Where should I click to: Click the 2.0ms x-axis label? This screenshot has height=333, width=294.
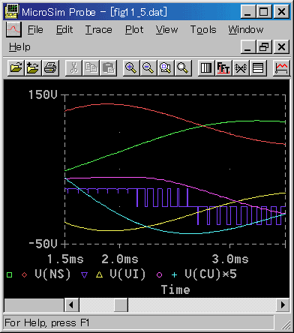pyautogui.click(x=120, y=259)
